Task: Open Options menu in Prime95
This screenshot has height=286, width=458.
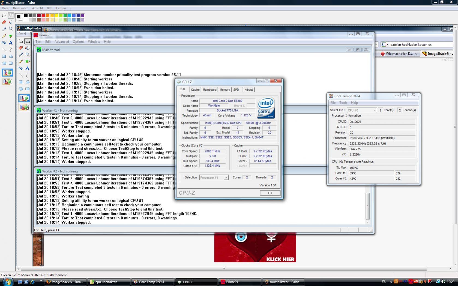Action: click(78, 42)
